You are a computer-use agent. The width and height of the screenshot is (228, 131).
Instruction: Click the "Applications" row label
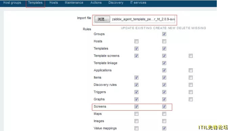[x=103, y=70]
